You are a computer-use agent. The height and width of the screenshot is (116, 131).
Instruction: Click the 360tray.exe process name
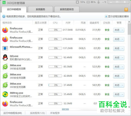(17, 93)
